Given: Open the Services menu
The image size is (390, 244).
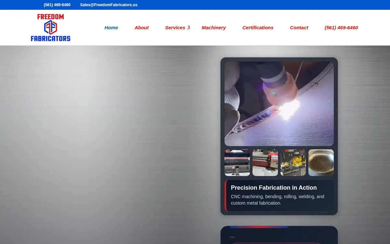Looking at the screenshot, I should pyautogui.click(x=175, y=28).
